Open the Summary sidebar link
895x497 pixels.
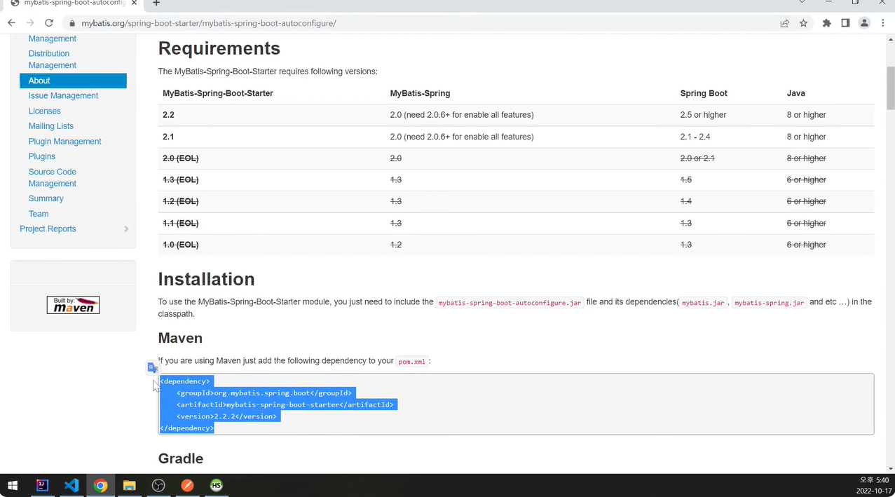pyautogui.click(x=46, y=198)
